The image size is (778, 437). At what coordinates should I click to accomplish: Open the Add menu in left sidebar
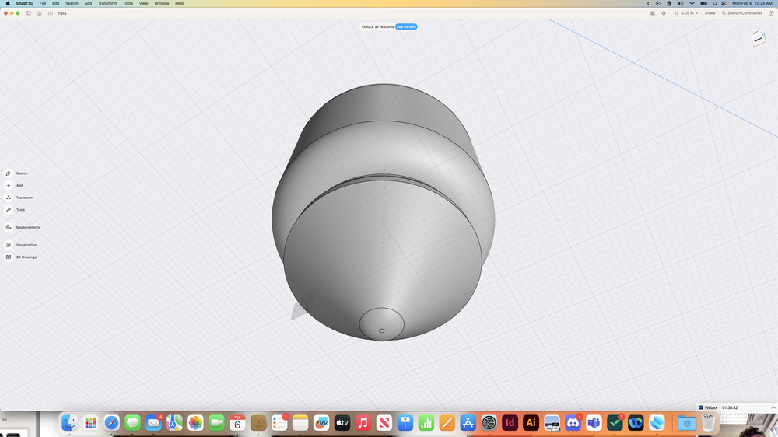coord(14,186)
